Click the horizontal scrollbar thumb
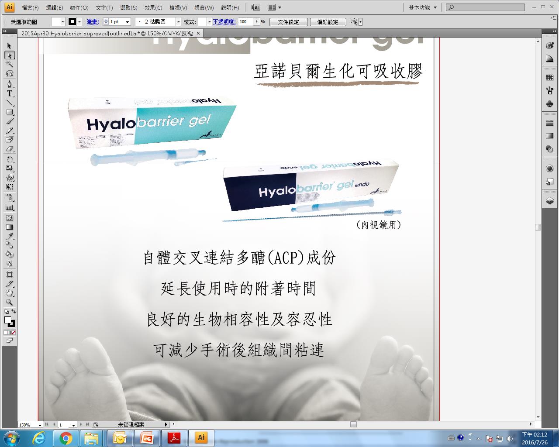The height and width of the screenshot is (447, 559). [353, 424]
